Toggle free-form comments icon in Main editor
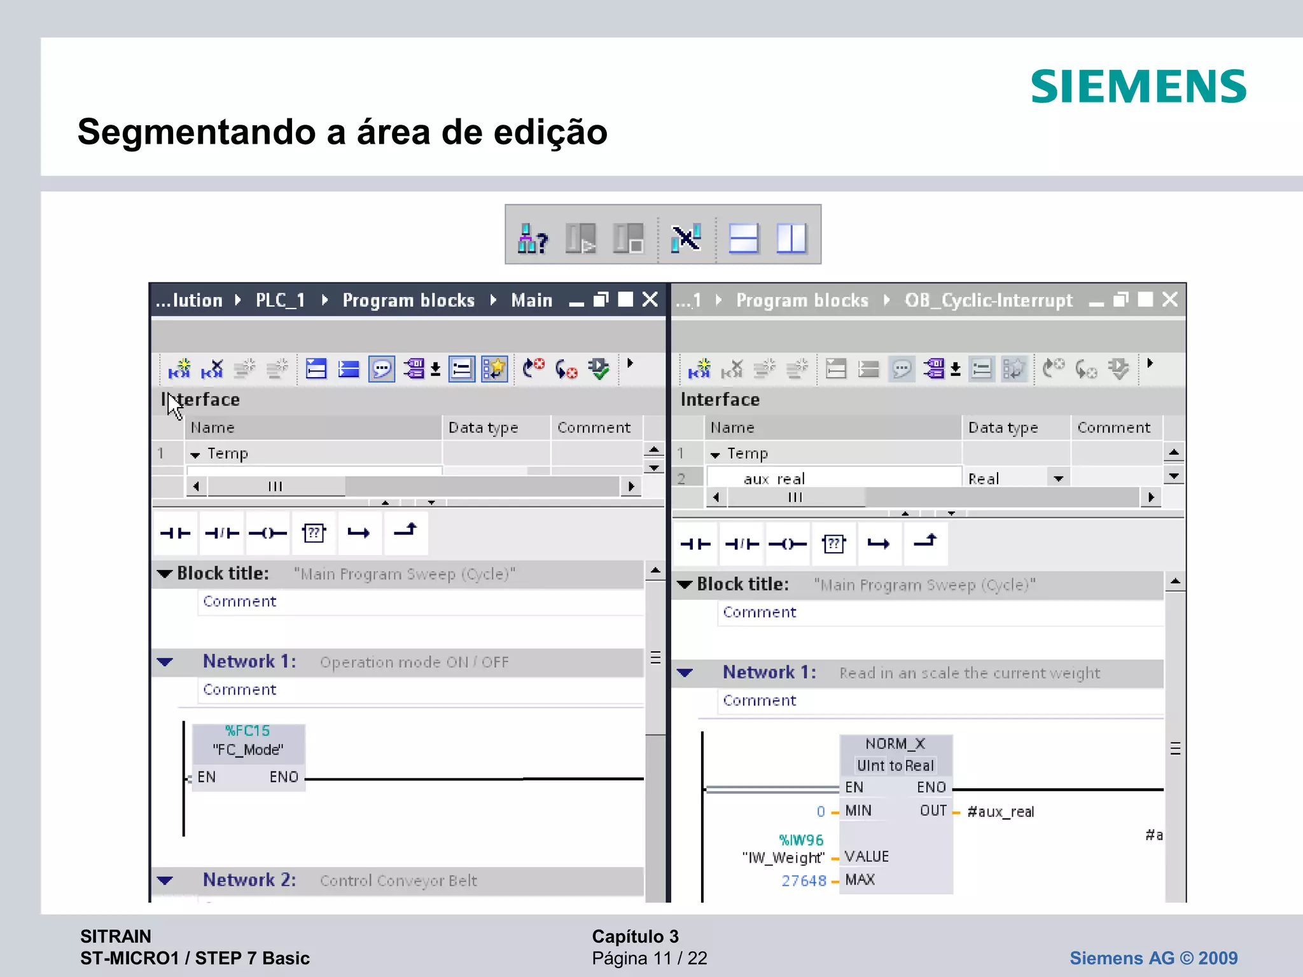1303x977 pixels. [x=382, y=369]
